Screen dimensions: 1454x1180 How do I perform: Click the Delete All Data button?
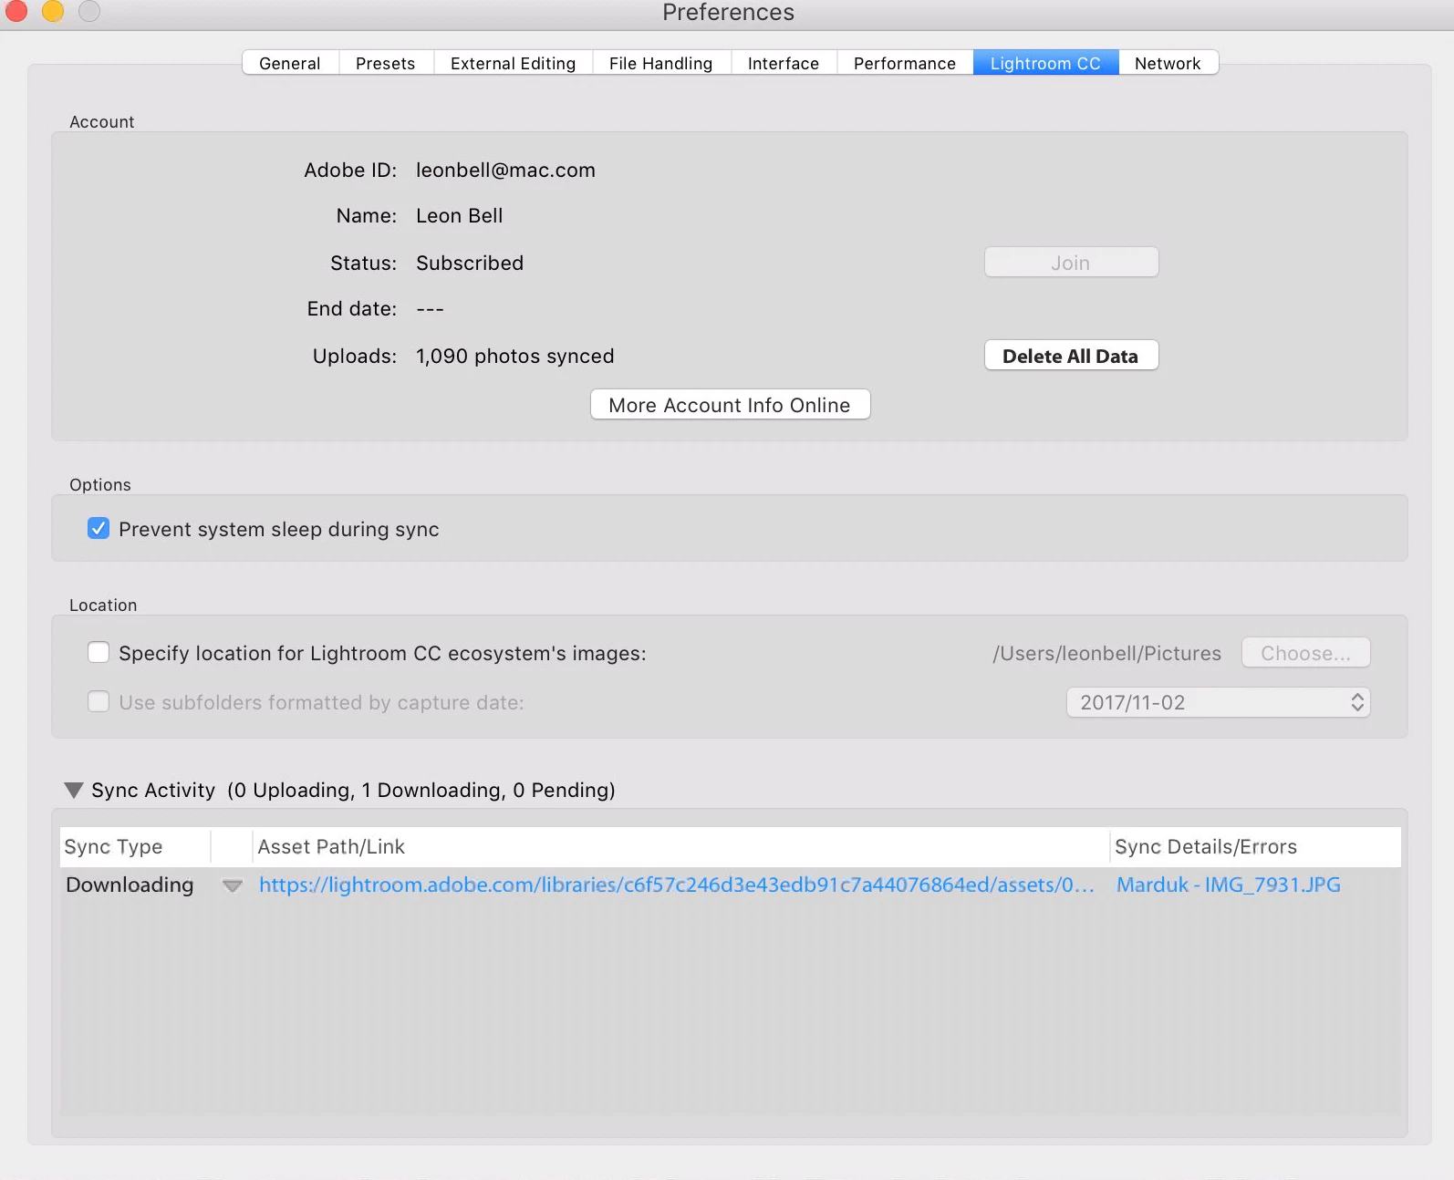tap(1071, 356)
